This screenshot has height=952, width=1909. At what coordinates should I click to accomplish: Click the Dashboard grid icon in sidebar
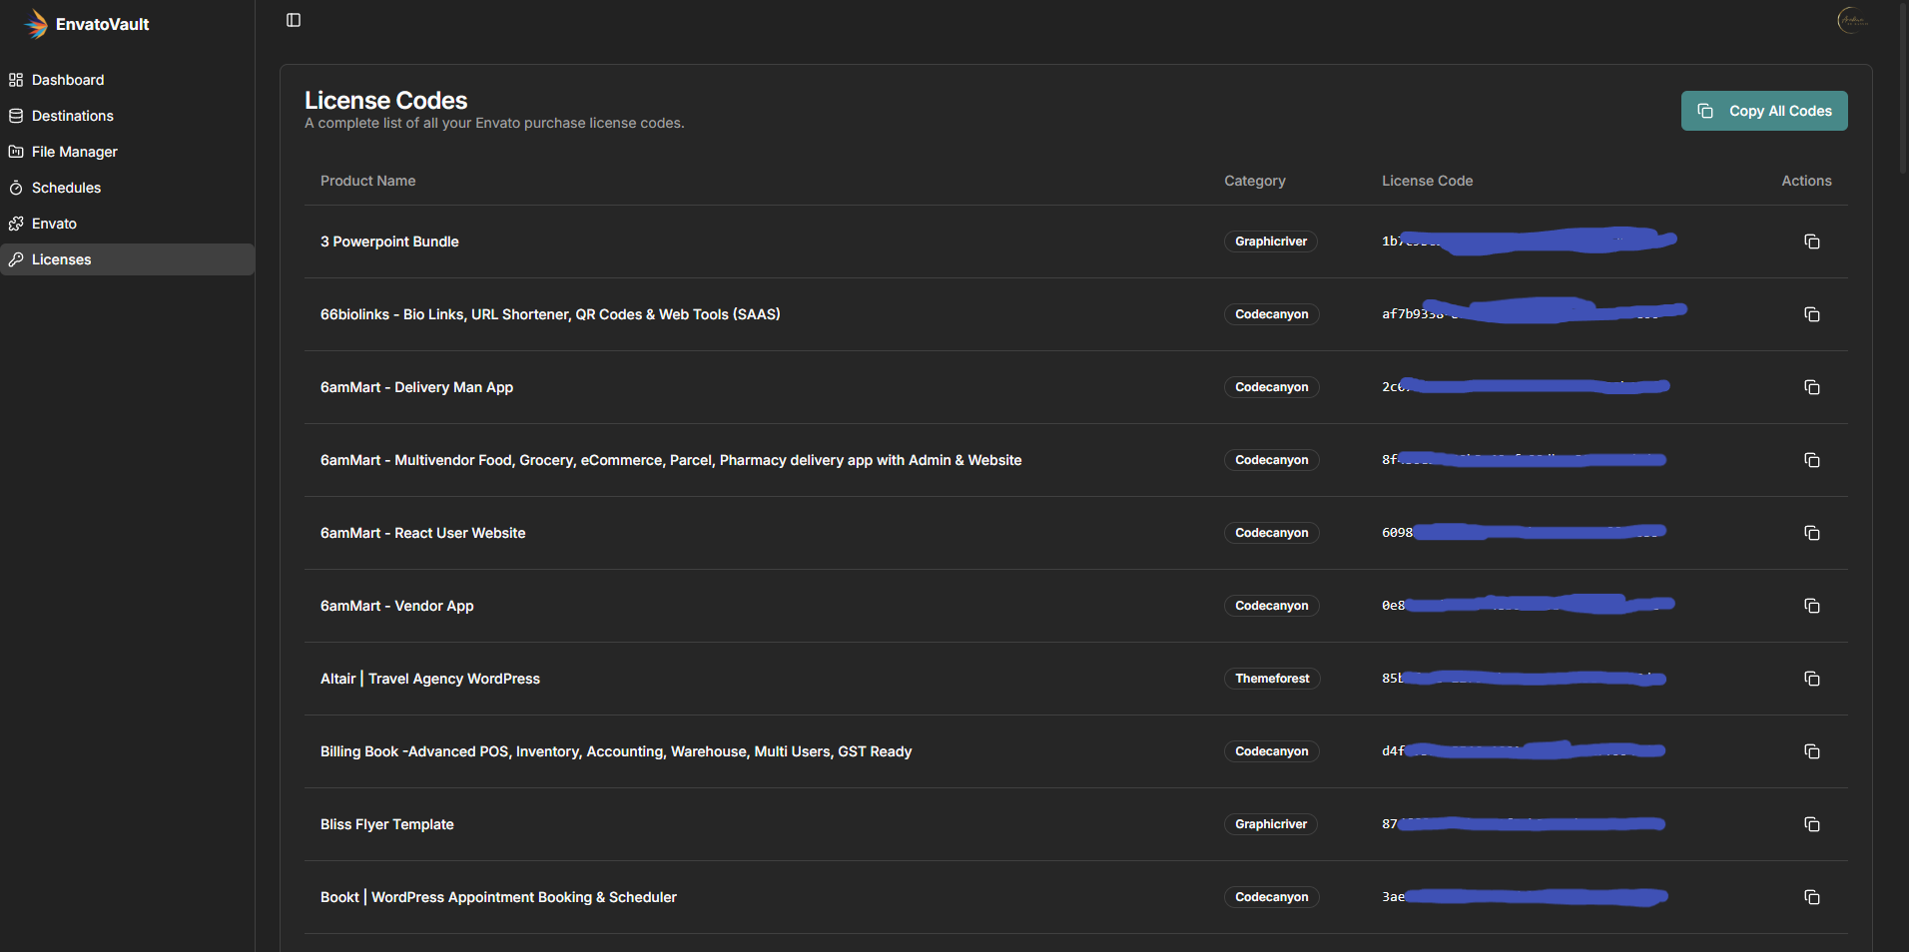coord(16,80)
